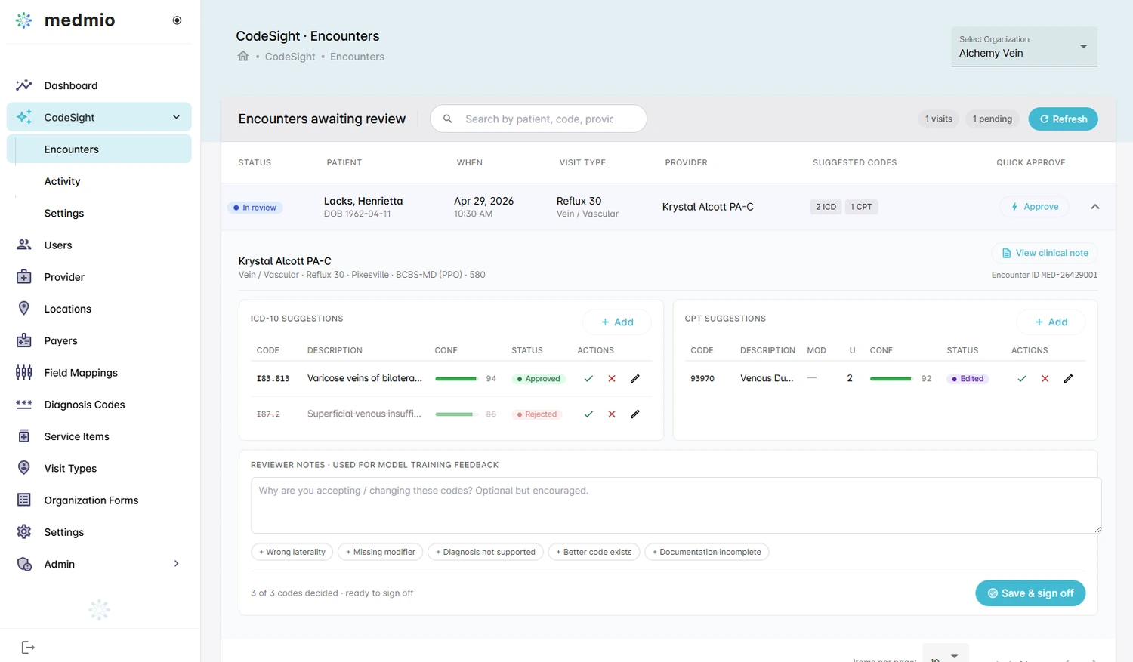Add an ICD-10 suggestion

pos(616,322)
